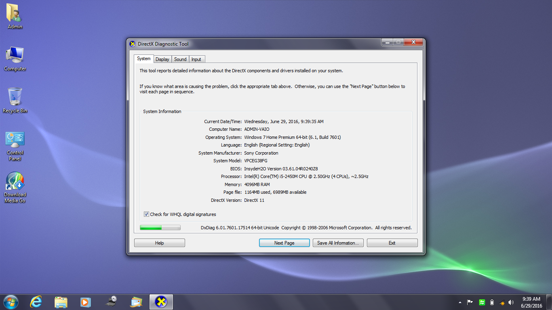Viewport: 552px width, 310px height.
Task: Switch to the Input tab
Action: [196, 59]
